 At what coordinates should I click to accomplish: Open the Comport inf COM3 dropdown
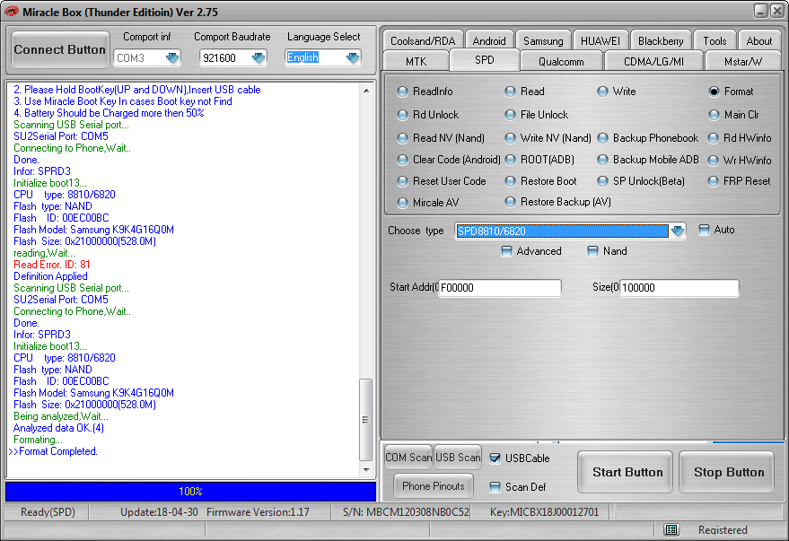pyautogui.click(x=172, y=57)
